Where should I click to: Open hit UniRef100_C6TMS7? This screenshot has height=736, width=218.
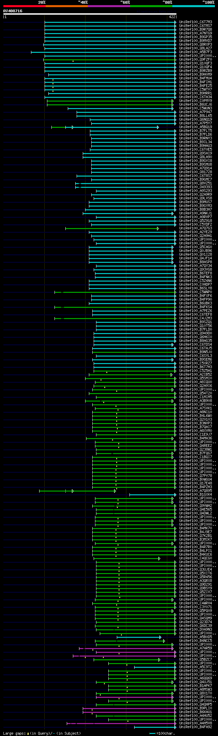[196, 26]
